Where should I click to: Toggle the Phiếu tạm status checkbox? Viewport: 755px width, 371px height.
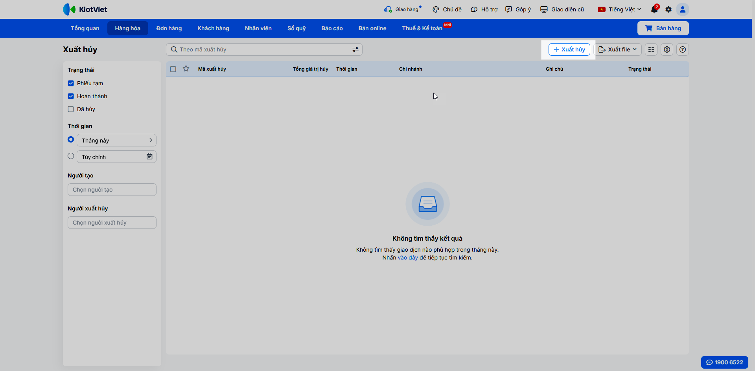coord(71,83)
